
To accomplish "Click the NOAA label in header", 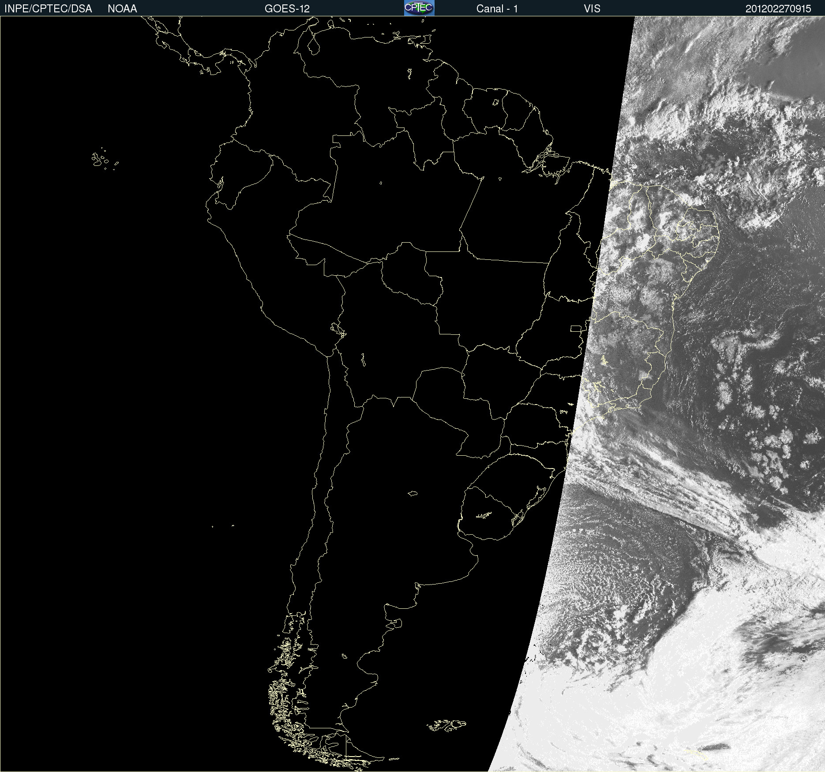I will (122, 8).
